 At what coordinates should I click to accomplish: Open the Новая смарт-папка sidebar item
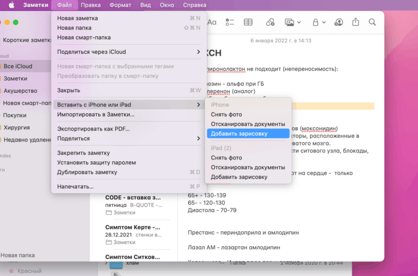pyautogui.click(x=25, y=103)
